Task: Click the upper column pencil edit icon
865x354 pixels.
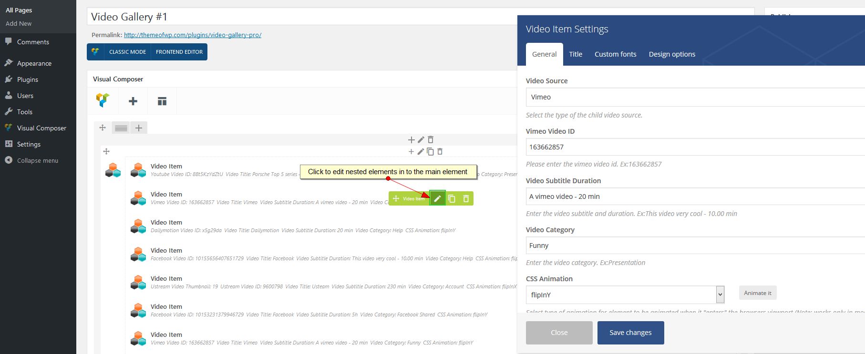Action: 421,140
